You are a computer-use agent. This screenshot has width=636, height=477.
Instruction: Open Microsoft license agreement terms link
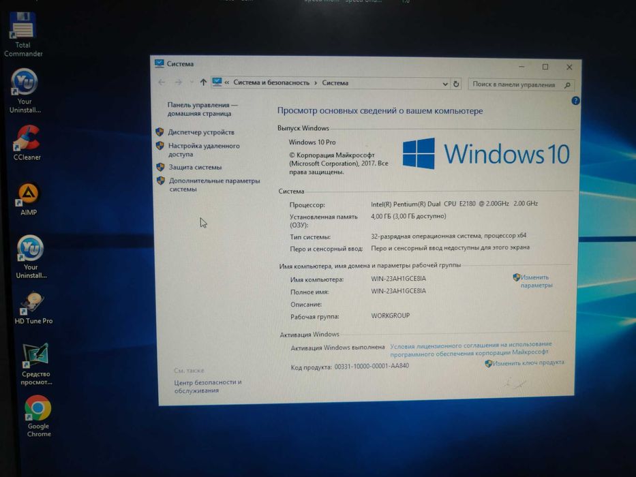coord(470,349)
